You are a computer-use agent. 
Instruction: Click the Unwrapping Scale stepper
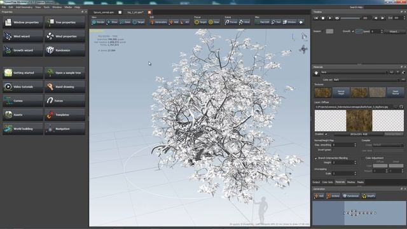355,174
